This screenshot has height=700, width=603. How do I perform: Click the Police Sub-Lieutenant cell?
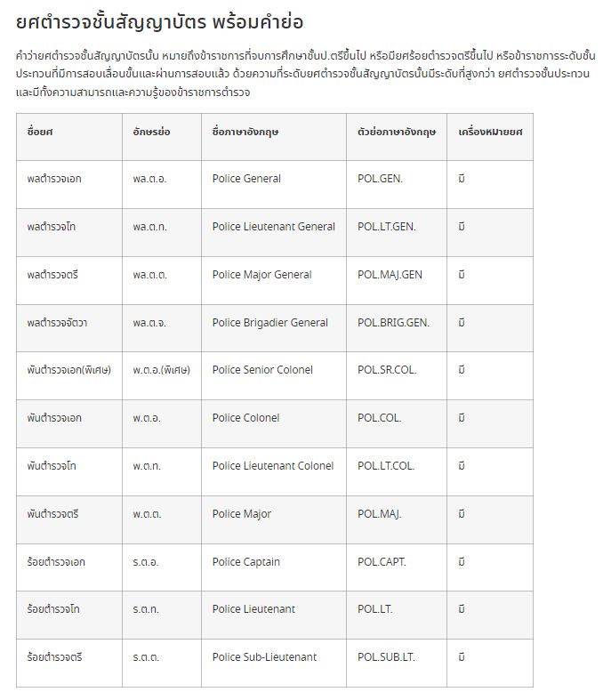point(264,657)
